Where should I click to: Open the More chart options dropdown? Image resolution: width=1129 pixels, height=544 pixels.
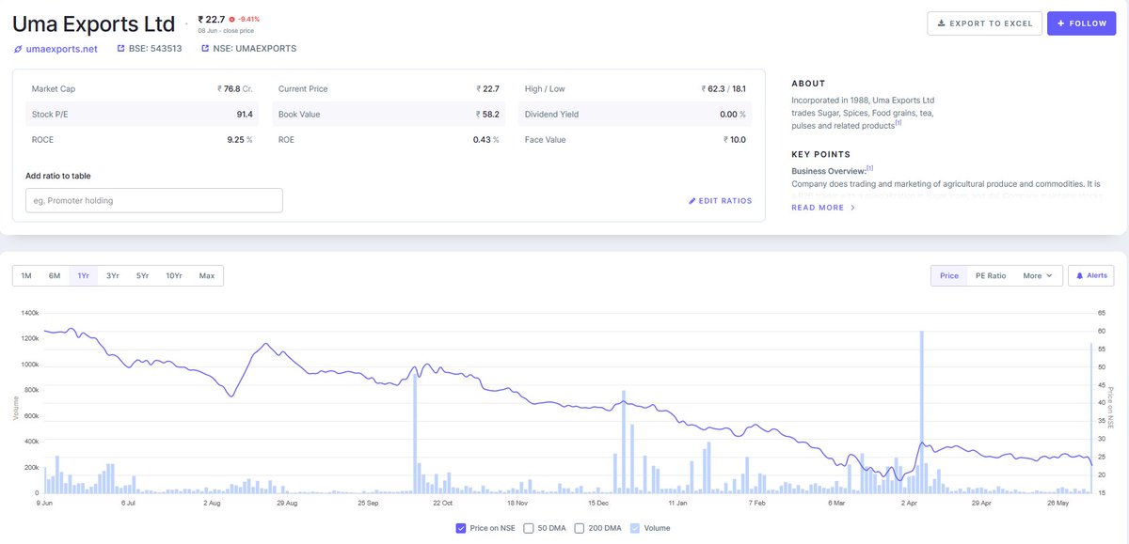(x=1039, y=275)
